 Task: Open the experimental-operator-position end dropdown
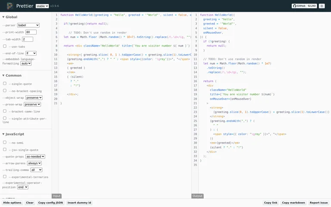coord(23,187)
